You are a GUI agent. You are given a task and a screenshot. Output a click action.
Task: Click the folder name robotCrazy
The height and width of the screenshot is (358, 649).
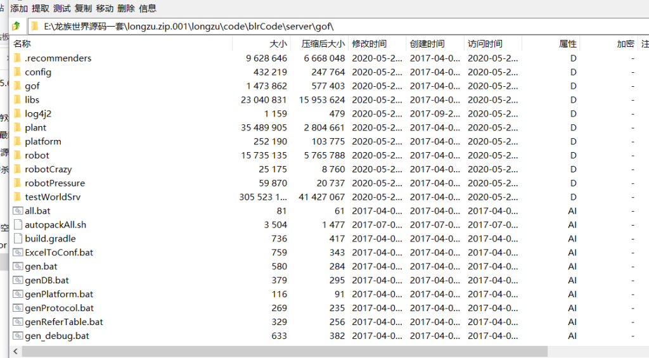pyautogui.click(x=48, y=169)
